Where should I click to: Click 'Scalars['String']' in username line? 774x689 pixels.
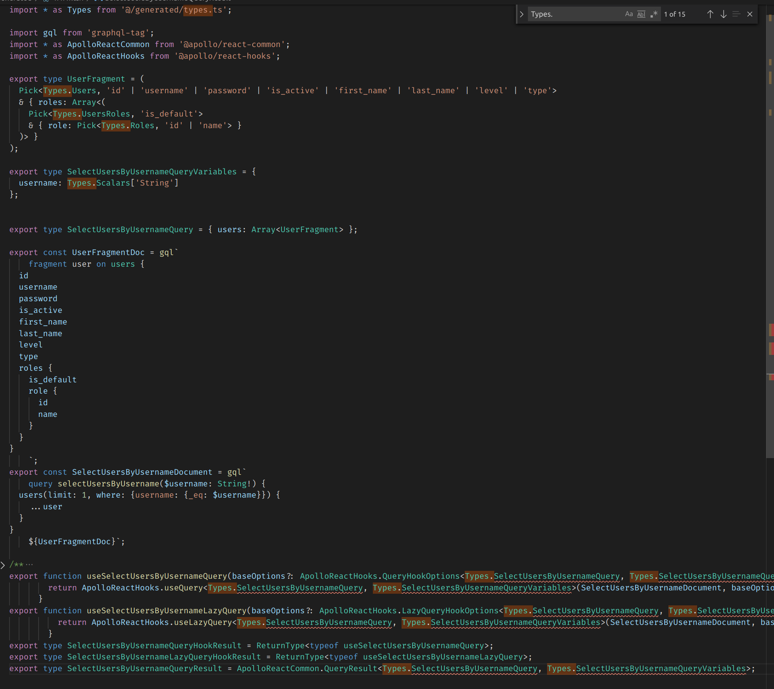coord(137,183)
